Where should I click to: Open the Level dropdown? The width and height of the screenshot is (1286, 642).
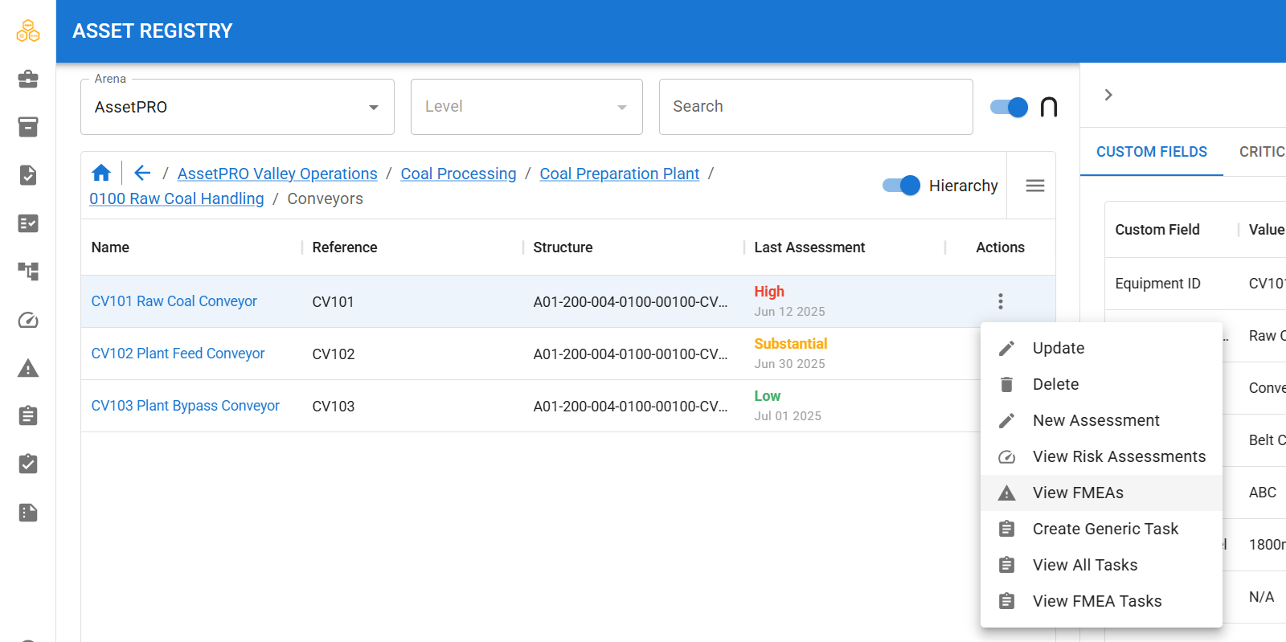[x=526, y=107]
